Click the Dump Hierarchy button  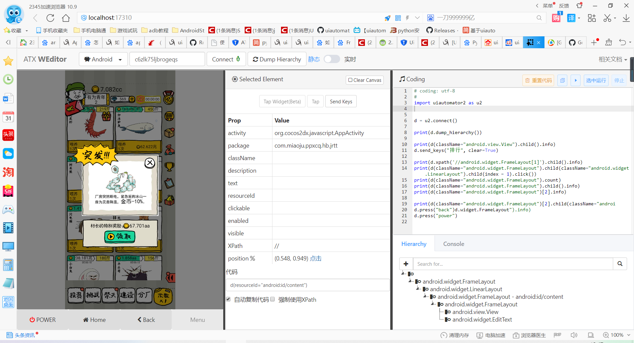pos(277,59)
